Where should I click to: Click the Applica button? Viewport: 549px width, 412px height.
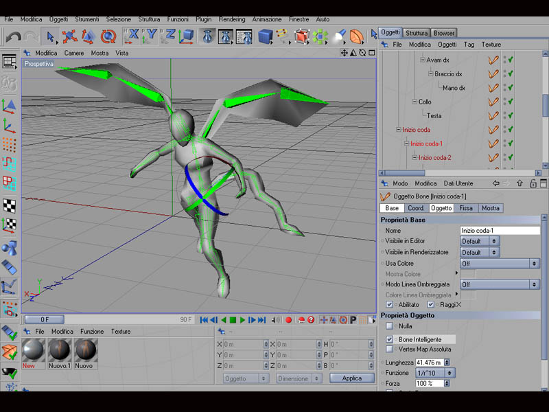point(351,378)
